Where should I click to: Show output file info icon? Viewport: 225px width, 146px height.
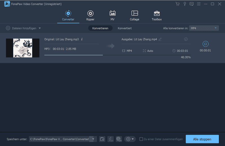[186, 39]
